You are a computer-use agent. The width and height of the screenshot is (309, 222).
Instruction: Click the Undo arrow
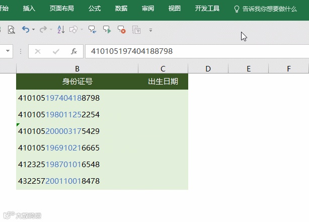click(x=26, y=30)
